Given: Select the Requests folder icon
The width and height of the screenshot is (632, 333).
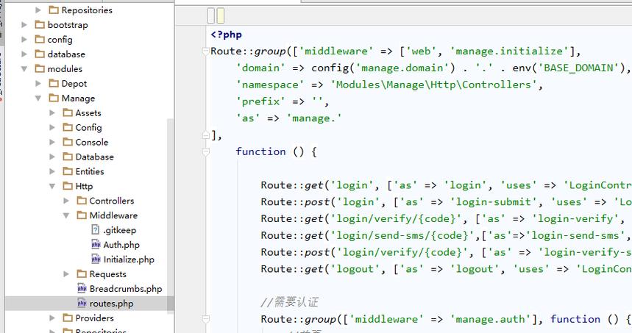Looking at the screenshot, I should pos(82,273).
